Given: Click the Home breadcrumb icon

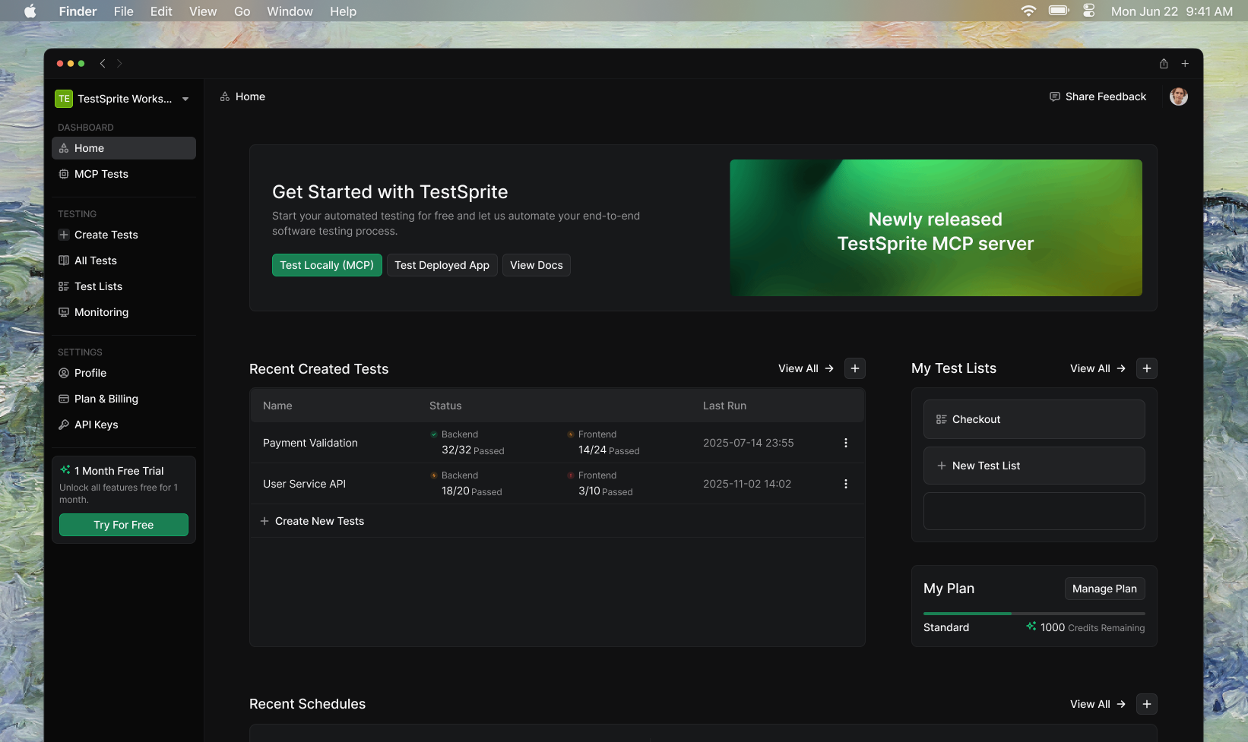Looking at the screenshot, I should pos(225,96).
